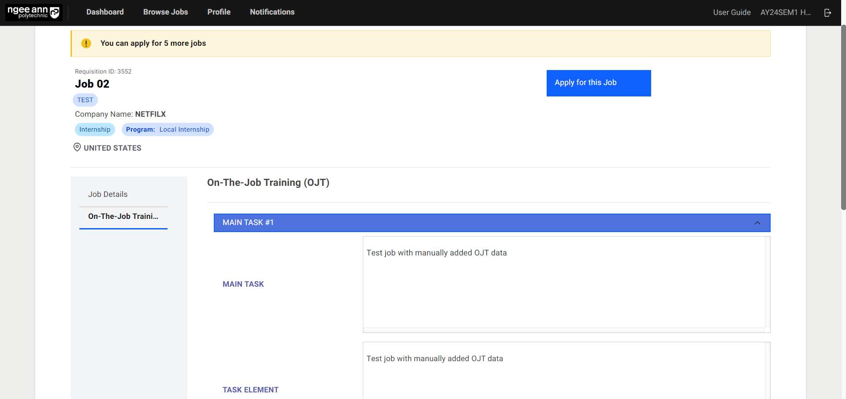
Task: Go to the Profile section
Action: point(219,12)
